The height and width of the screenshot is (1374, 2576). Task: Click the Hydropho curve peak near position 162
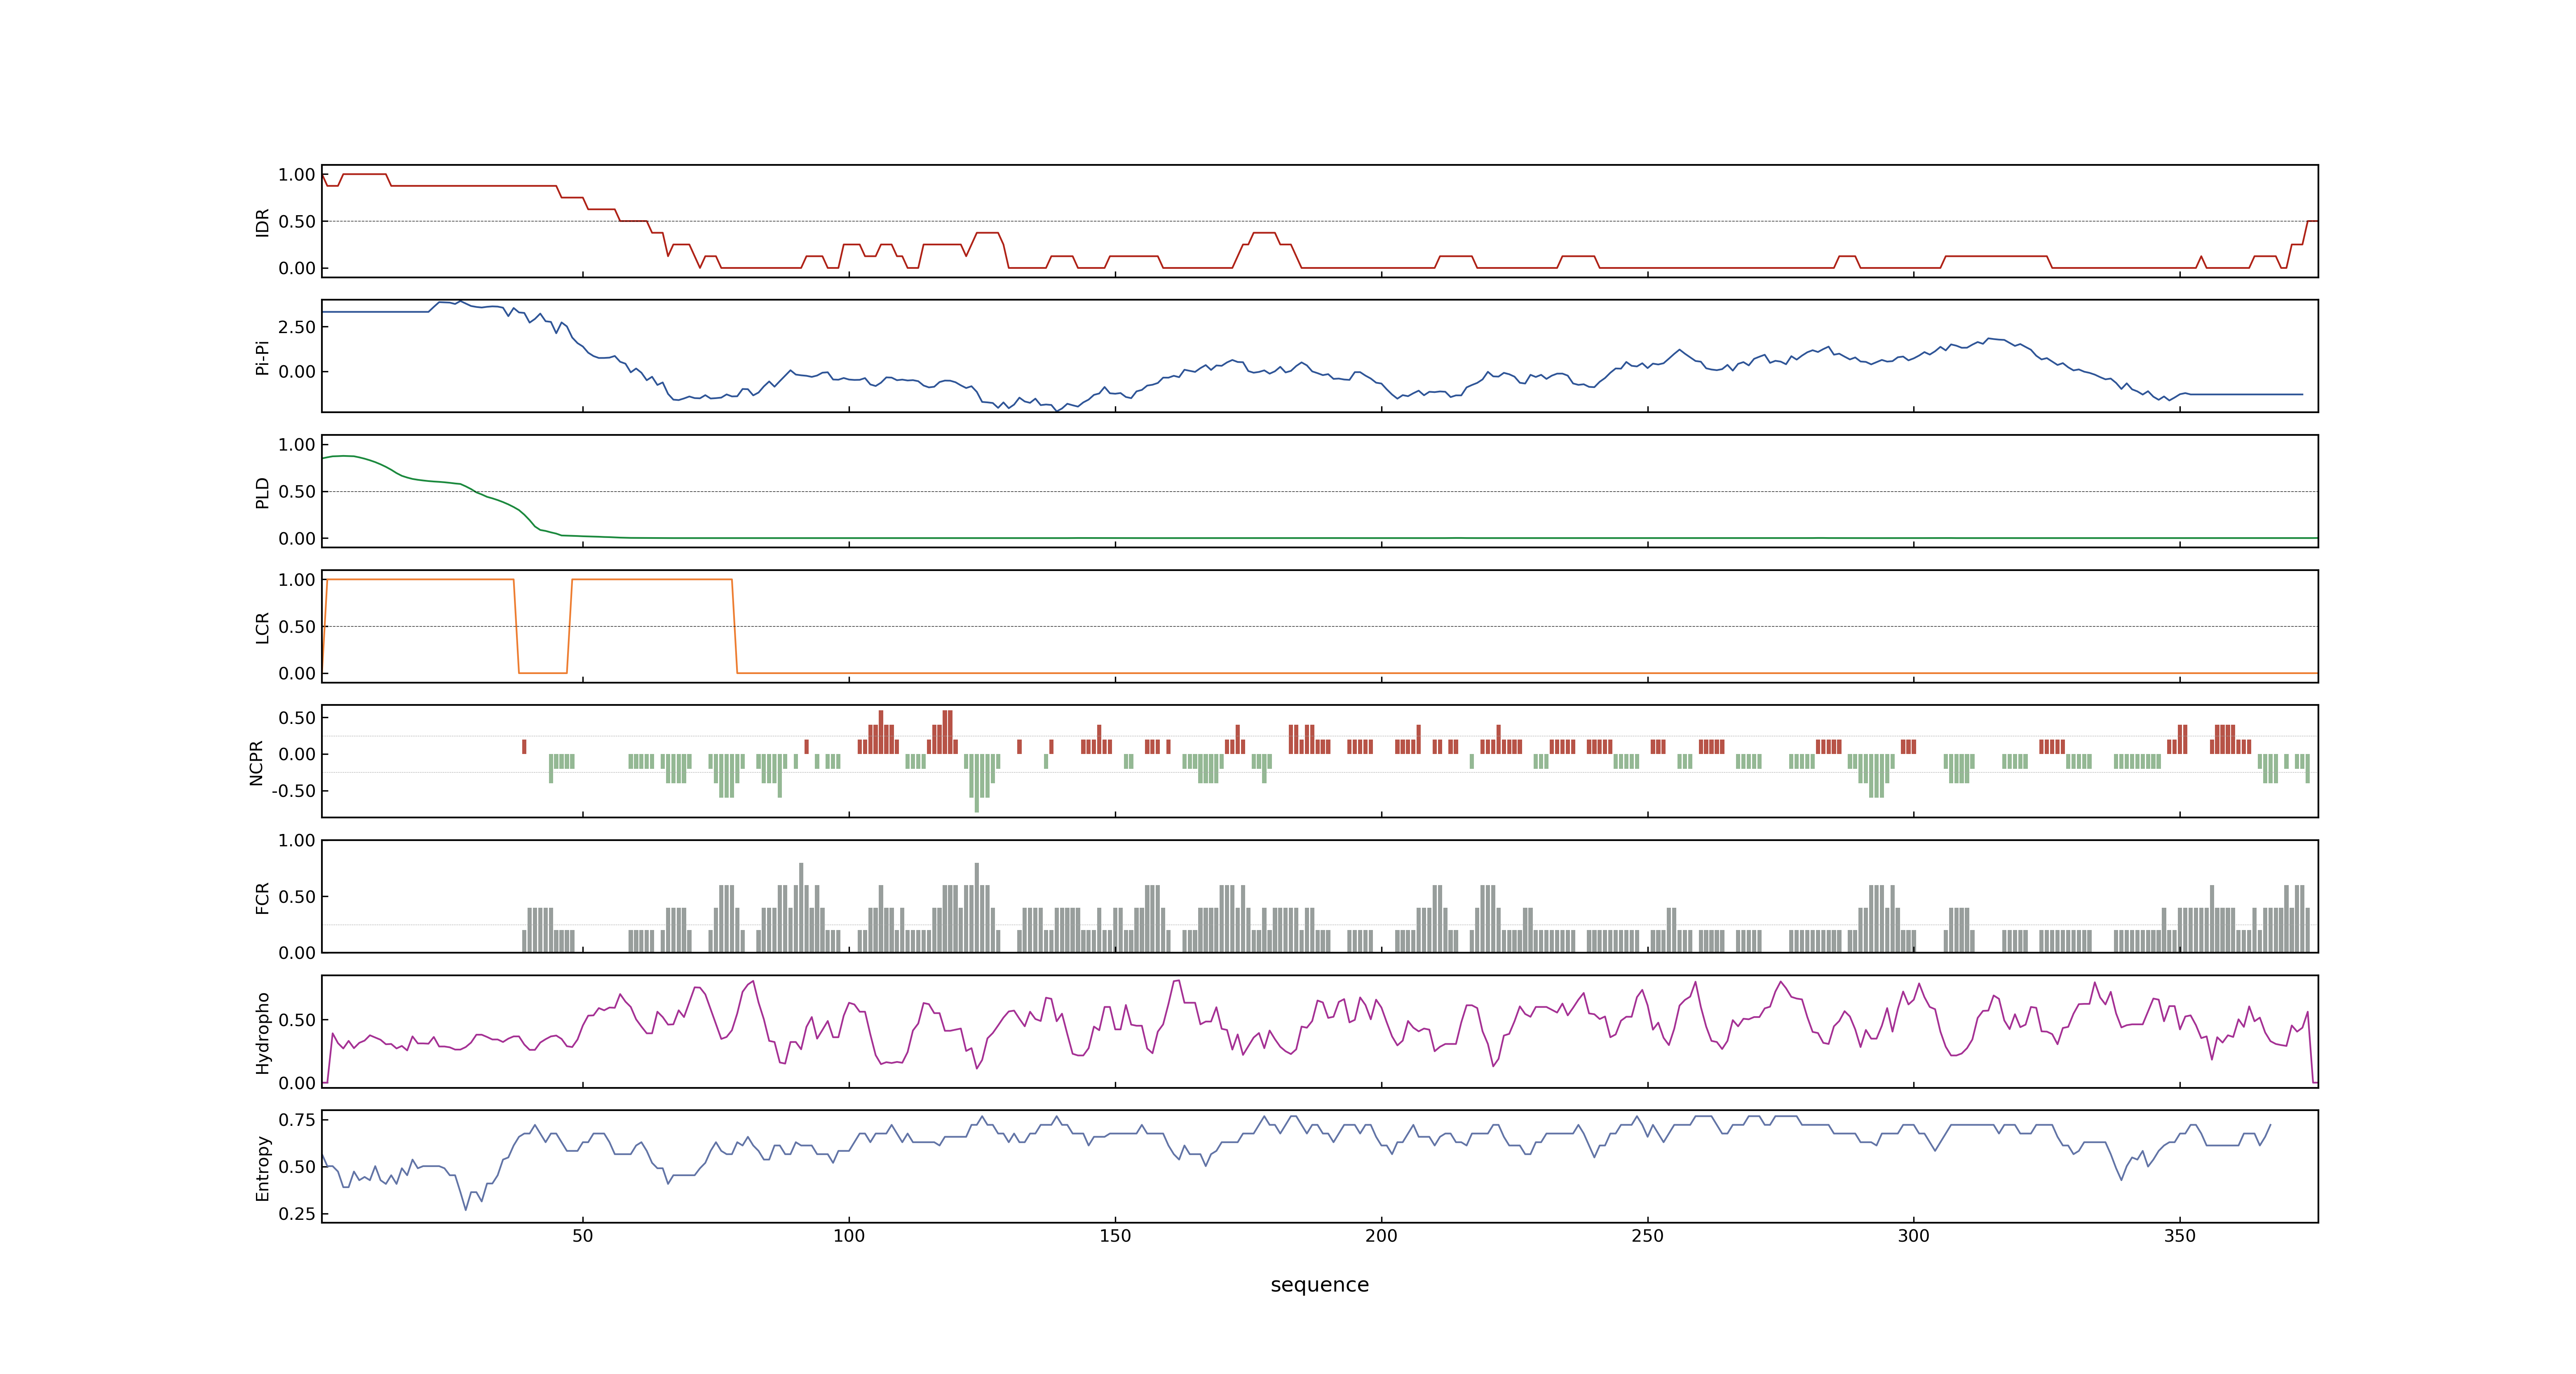(x=1177, y=981)
